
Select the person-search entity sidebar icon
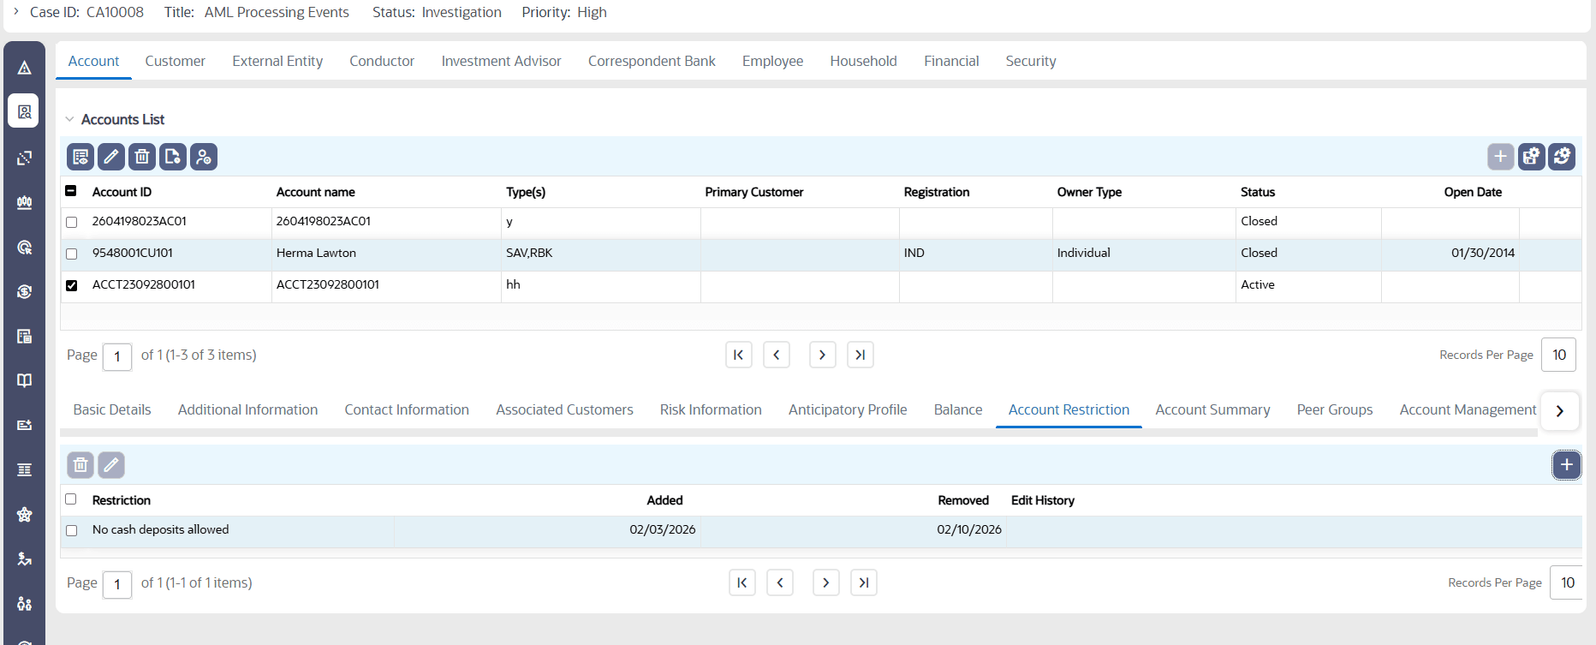click(x=24, y=111)
